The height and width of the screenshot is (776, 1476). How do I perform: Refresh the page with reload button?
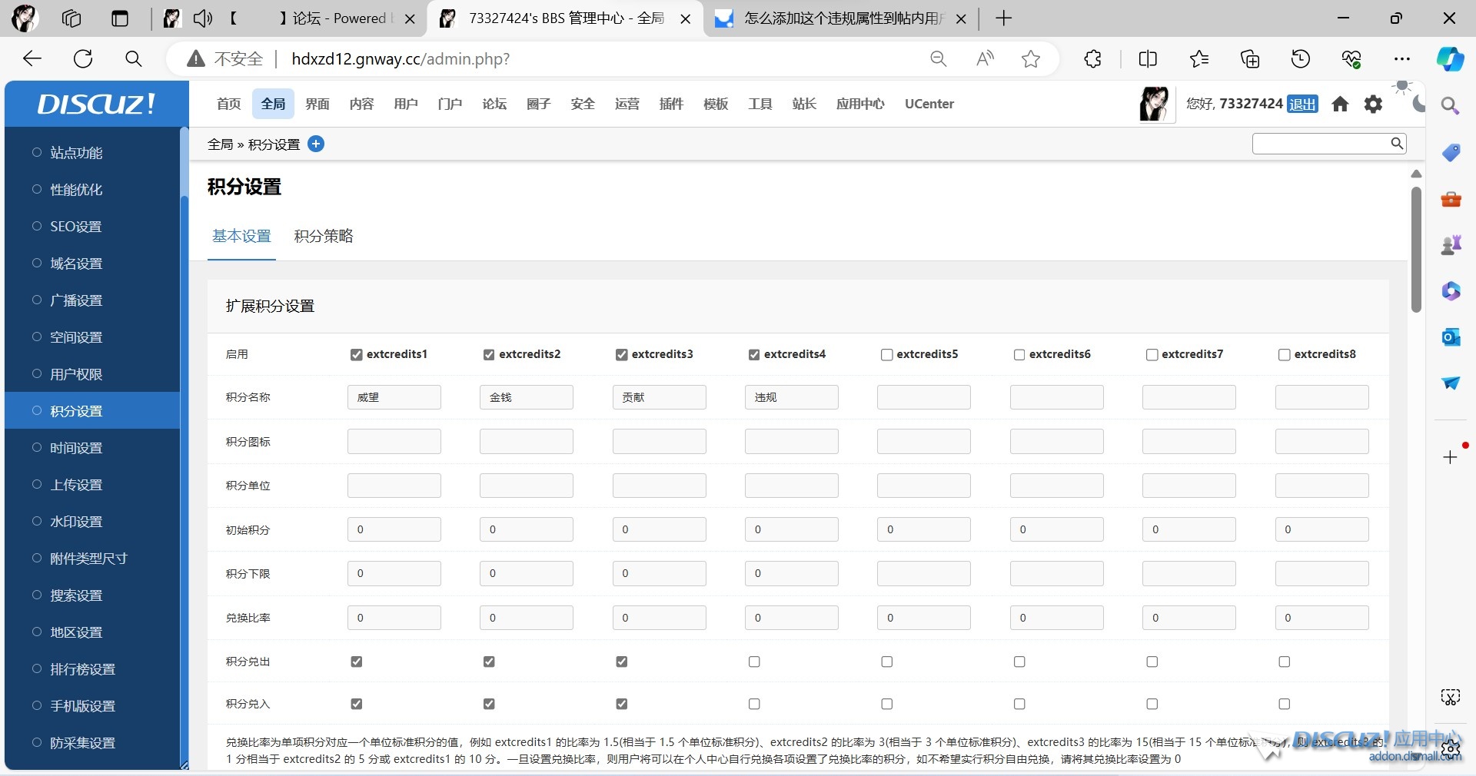pyautogui.click(x=83, y=59)
